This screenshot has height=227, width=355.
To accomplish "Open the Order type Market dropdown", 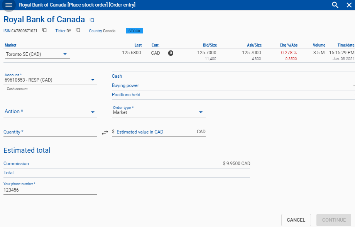I will coord(159,111).
